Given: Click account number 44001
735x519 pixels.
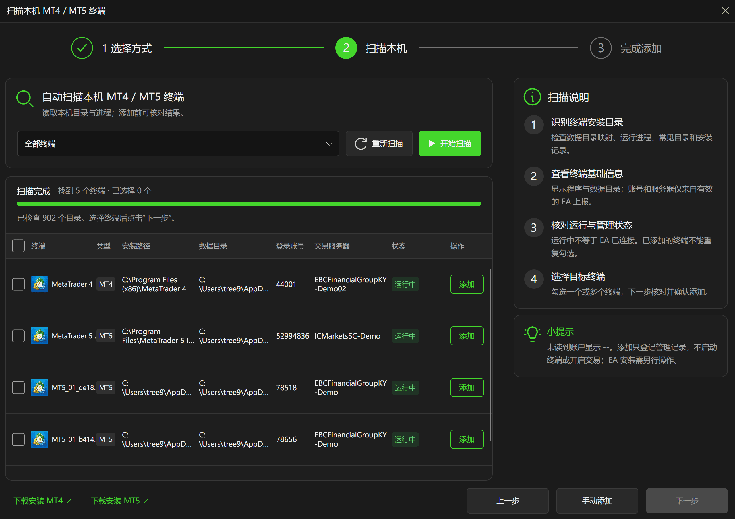Looking at the screenshot, I should (286, 284).
